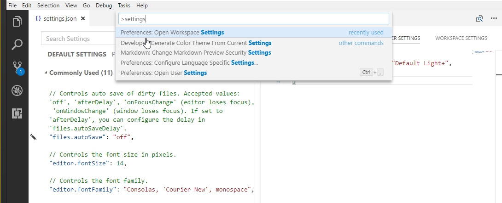Viewport: 502px width, 203px height.
Task: Click the show changes icon in editor toolbar
Action: coord(479,18)
